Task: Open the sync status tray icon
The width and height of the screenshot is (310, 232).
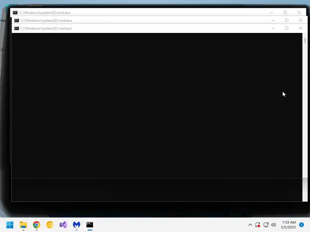Action: pyautogui.click(x=258, y=225)
